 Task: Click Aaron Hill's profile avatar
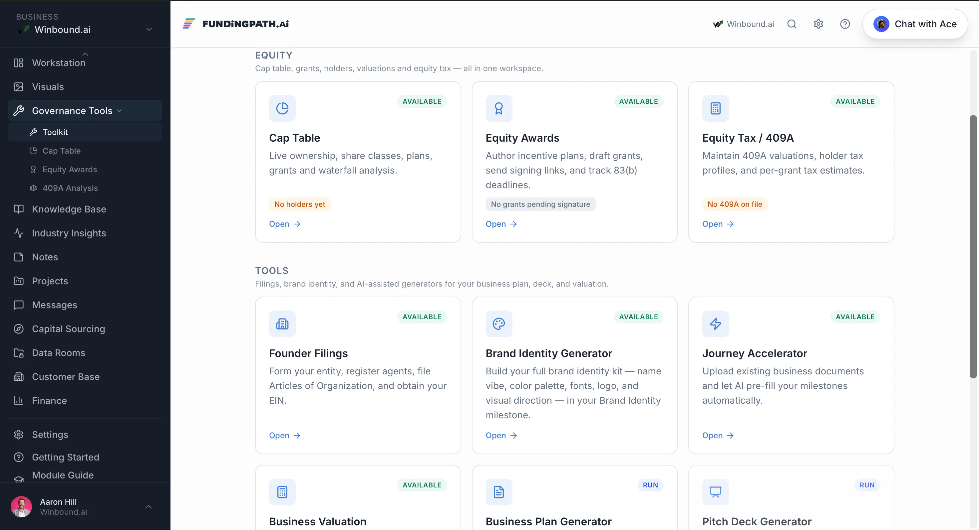pos(21,507)
